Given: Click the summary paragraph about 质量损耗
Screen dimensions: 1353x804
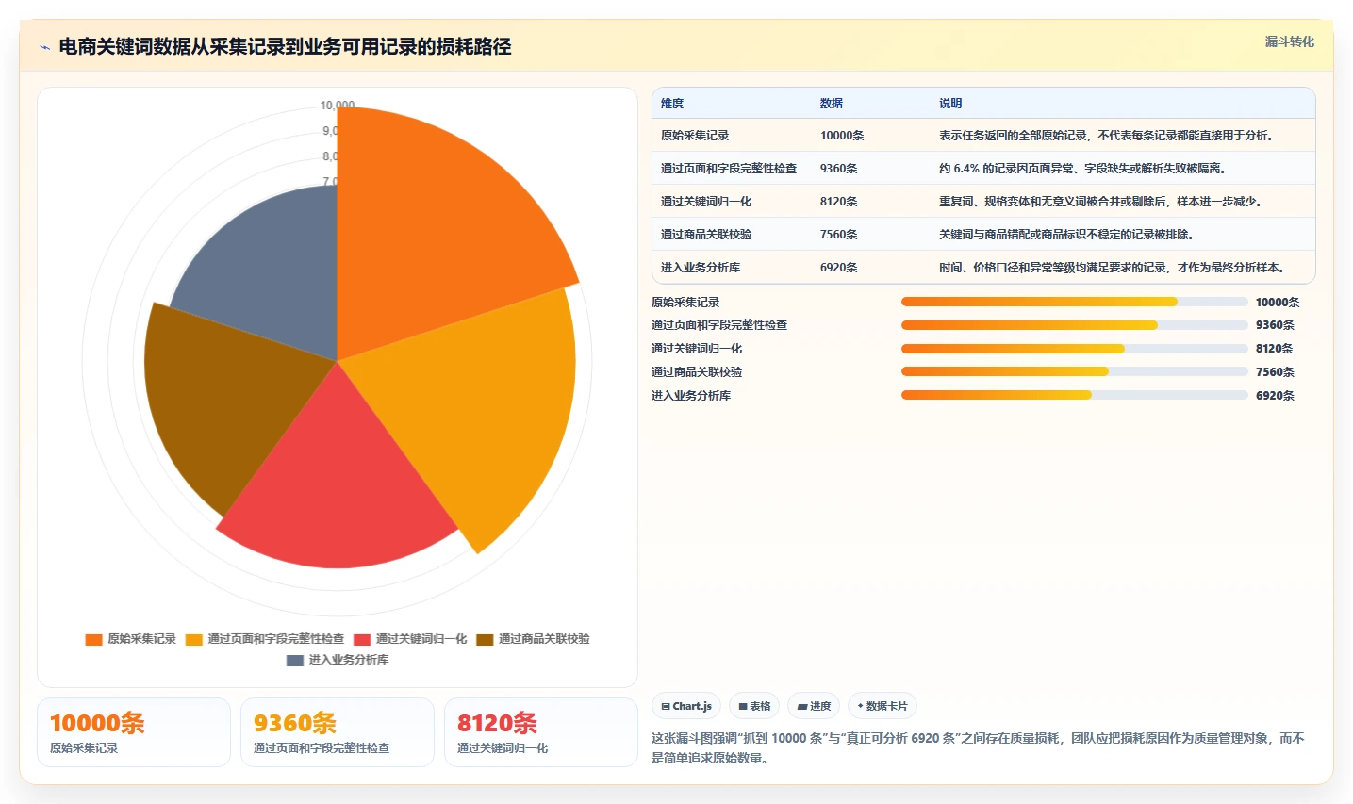Looking at the screenshot, I should point(979,748).
